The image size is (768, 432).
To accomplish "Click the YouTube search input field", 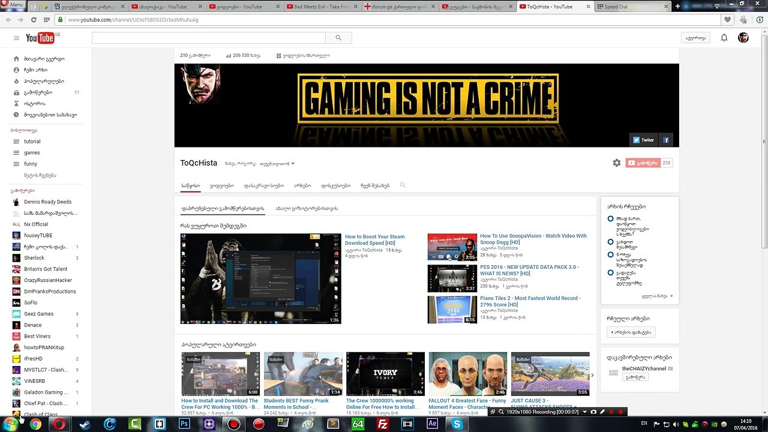I will click(209, 38).
